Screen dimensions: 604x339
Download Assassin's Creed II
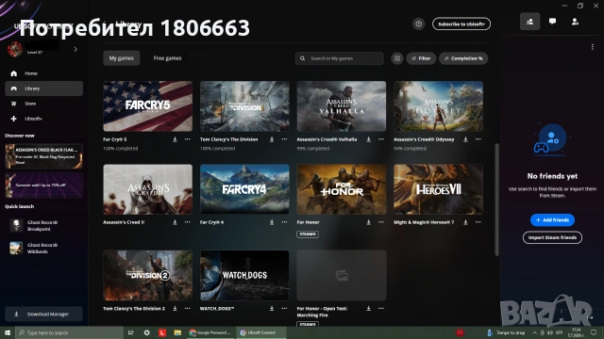(x=175, y=222)
